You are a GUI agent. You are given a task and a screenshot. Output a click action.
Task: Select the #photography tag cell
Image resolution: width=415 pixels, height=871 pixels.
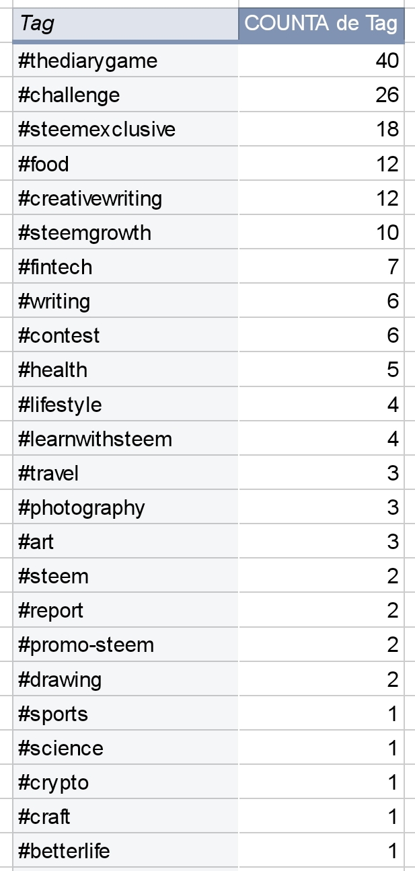125,508
